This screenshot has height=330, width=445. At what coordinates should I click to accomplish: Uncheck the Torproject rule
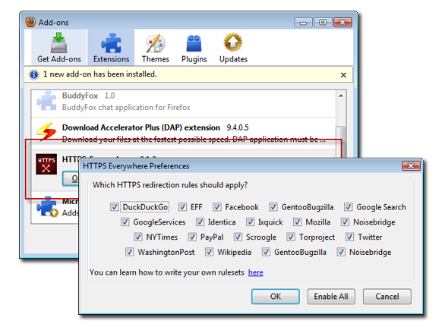[x=291, y=237]
